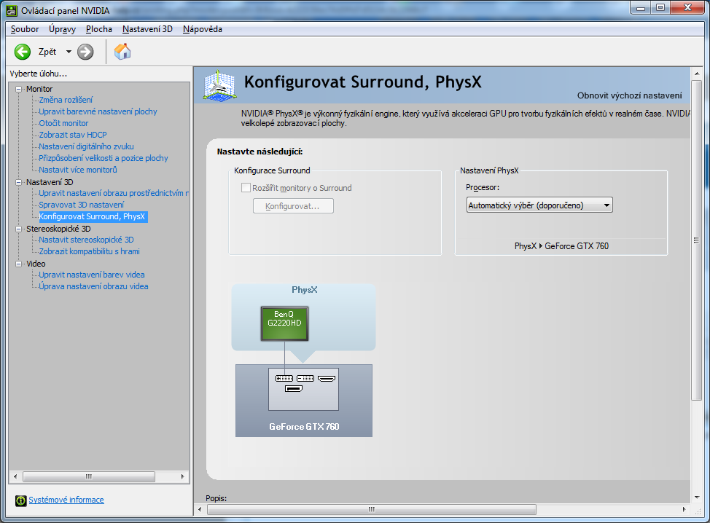Image resolution: width=710 pixels, height=523 pixels.
Task: Enable Rozšířit monitory o Surround checkbox
Action: pos(246,188)
